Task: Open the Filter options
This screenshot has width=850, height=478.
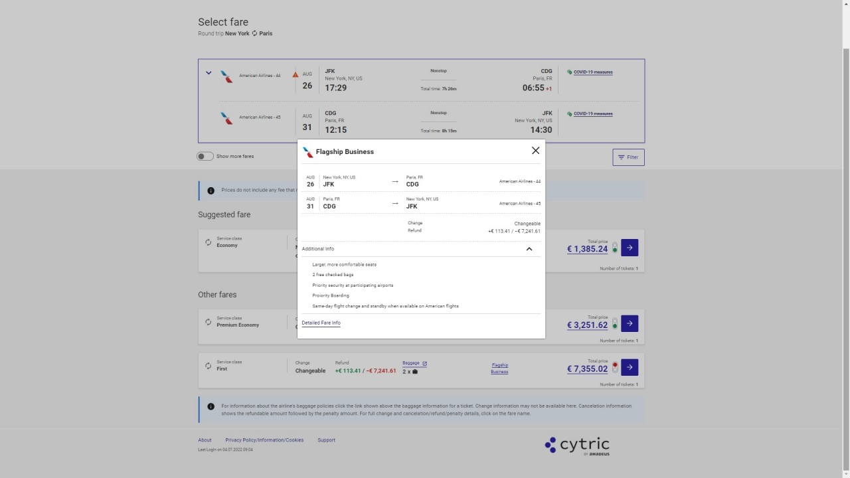Action: [628, 157]
